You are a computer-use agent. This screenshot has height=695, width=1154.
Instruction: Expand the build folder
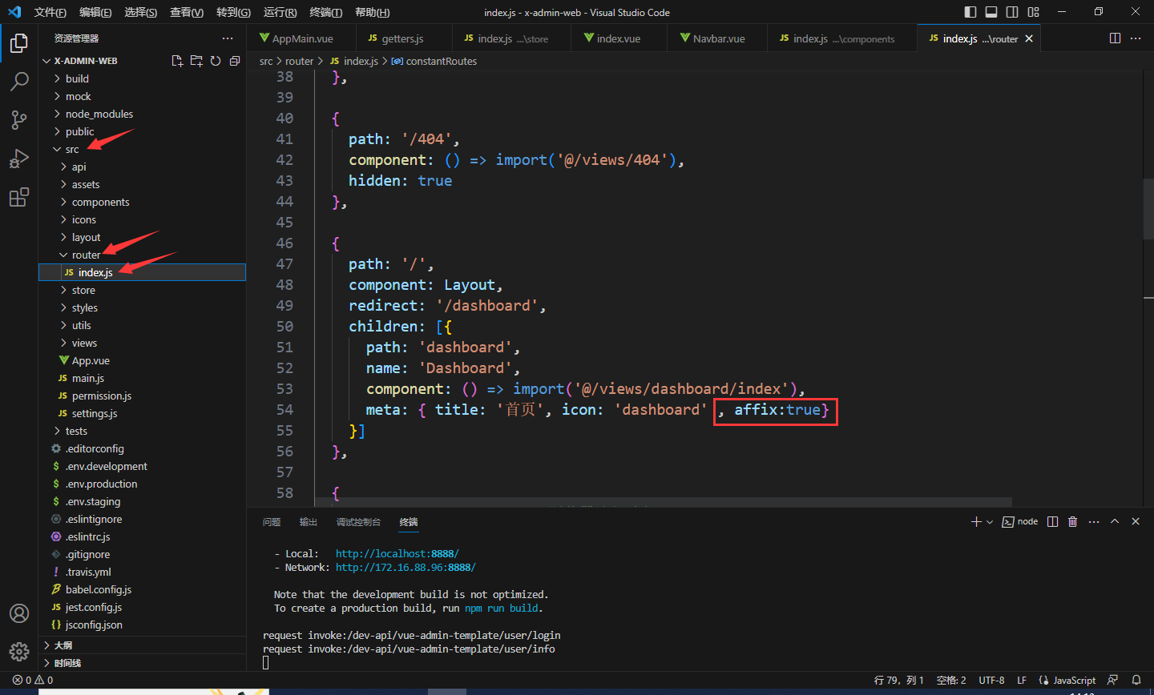pos(142,78)
